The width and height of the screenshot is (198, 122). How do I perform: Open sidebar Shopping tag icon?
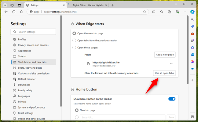pos(192,26)
